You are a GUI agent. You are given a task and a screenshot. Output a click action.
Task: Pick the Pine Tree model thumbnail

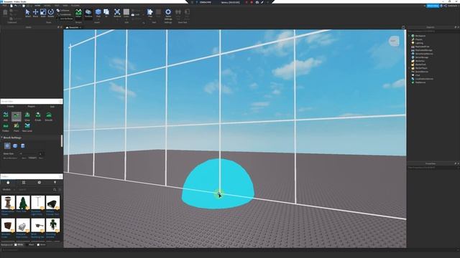[23, 203]
